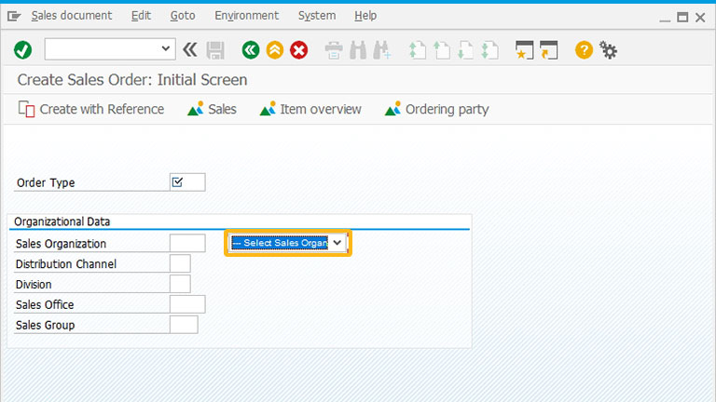
Task: Click the Create New Session icon
Action: click(524, 50)
